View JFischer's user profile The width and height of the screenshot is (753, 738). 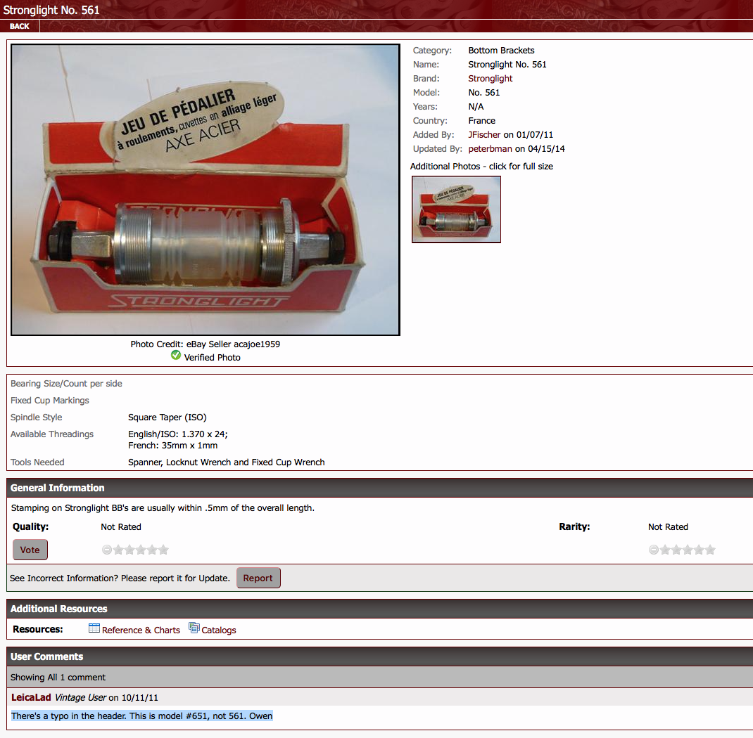(x=484, y=135)
